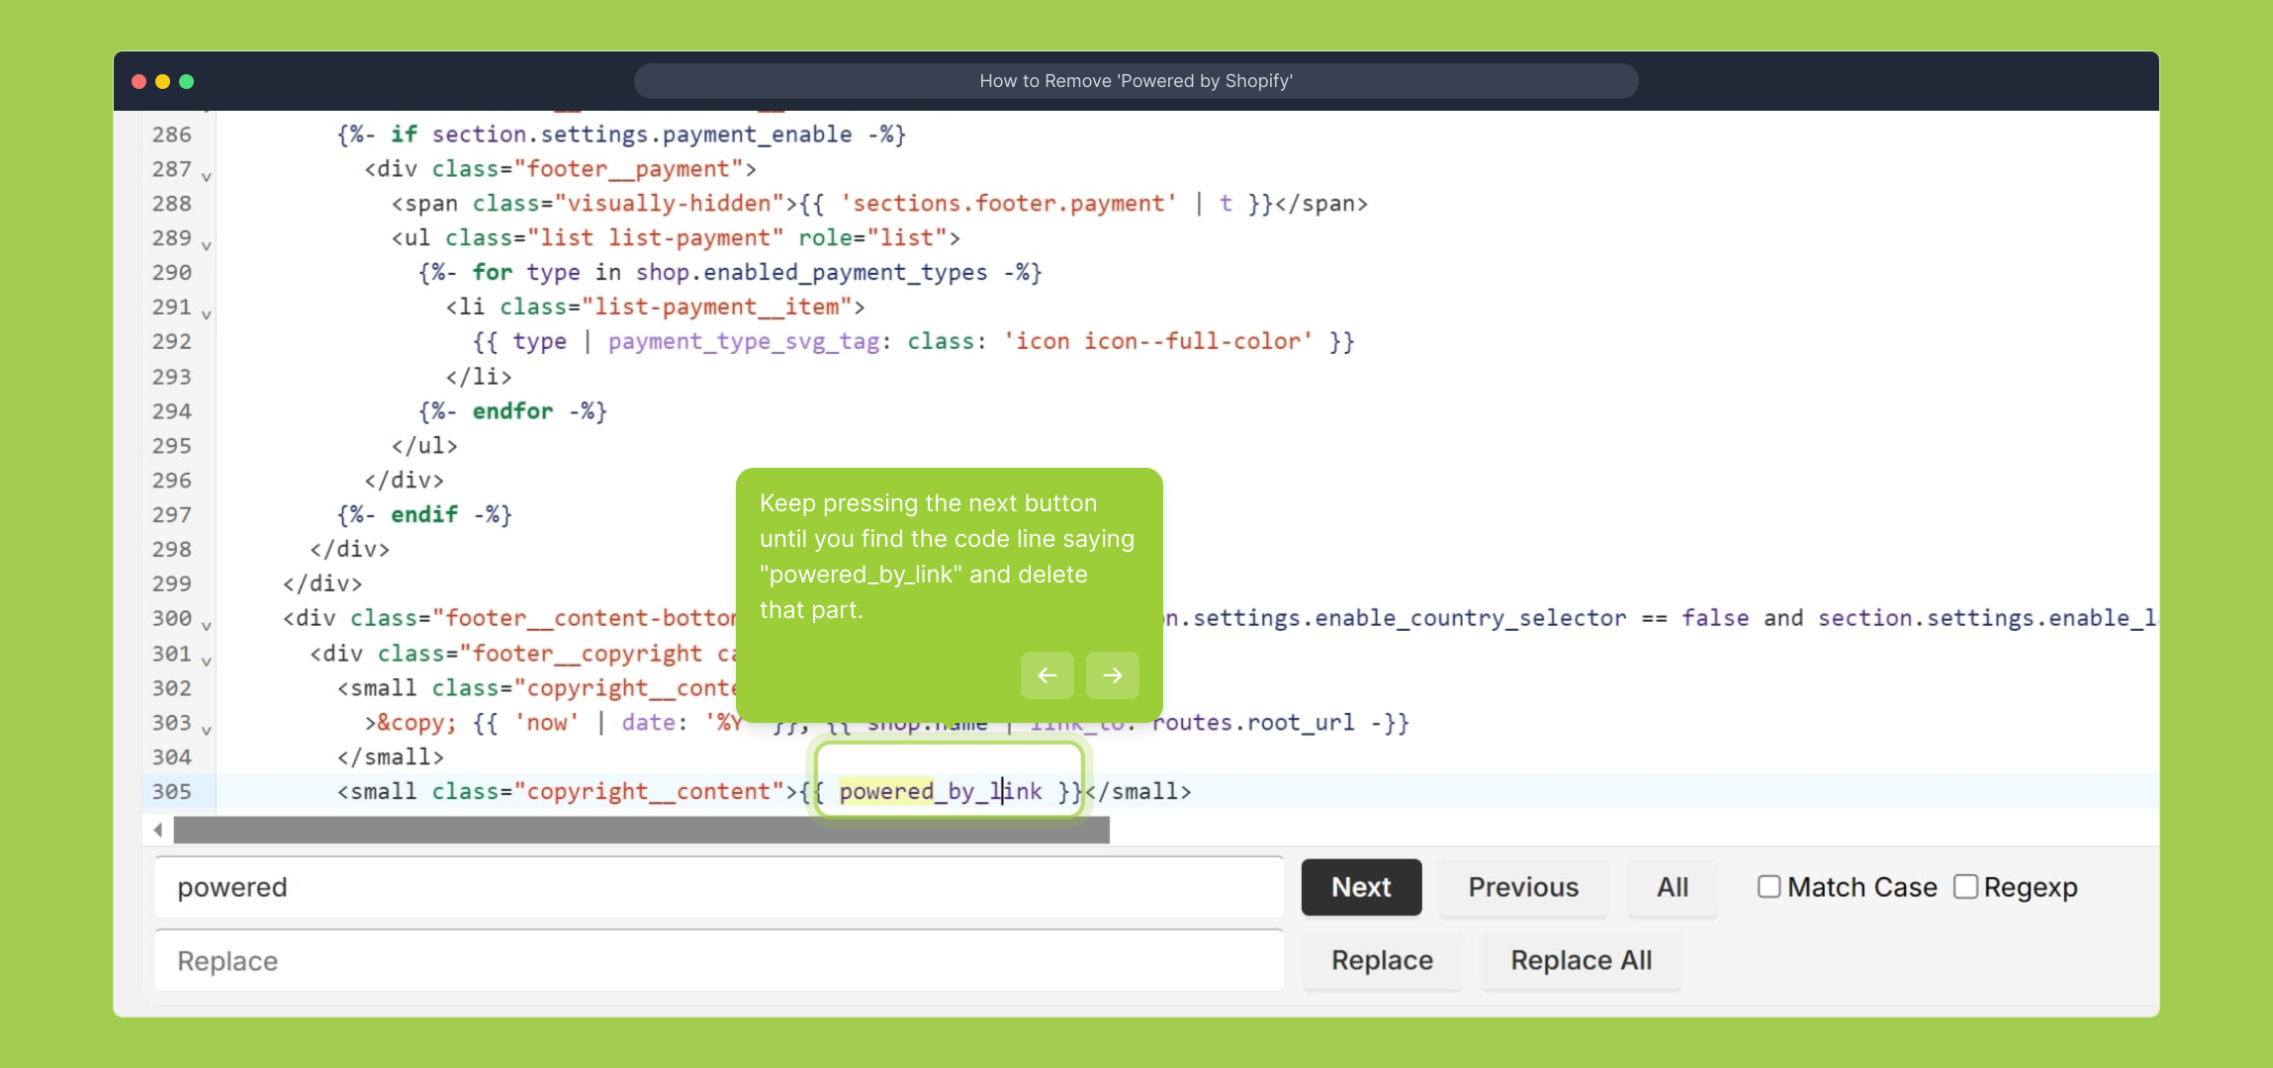Click the red close window dot
The height and width of the screenshot is (1068, 2273).
[138, 81]
